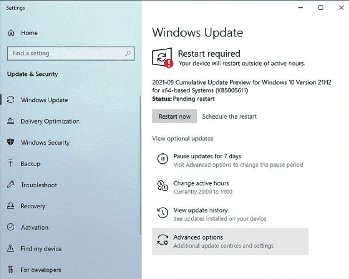Click the pause updates circle icon
The width and height of the screenshot is (349, 279).
tap(163, 159)
